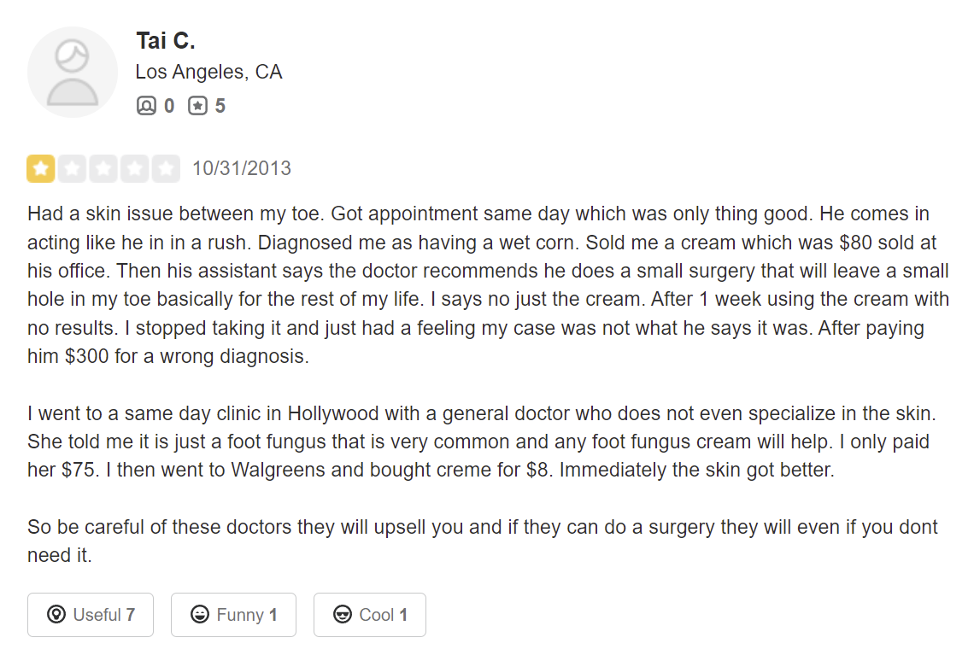
Task: Click the third empty rating star
Action: pos(103,169)
